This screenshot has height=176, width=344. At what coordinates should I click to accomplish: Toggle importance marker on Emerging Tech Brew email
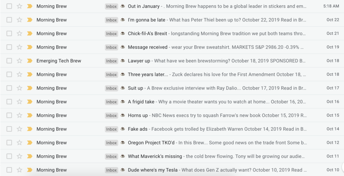pyautogui.click(x=30, y=61)
